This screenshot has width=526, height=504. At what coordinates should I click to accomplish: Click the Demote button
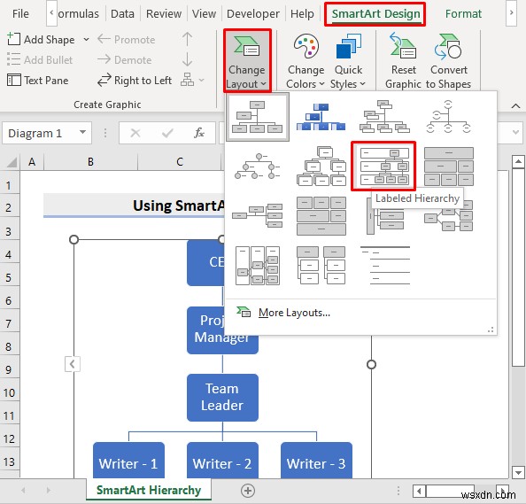[x=125, y=60]
